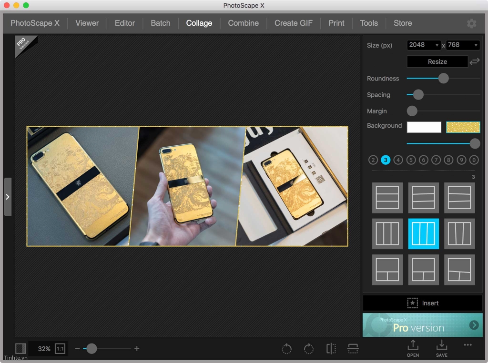Select 9 photos count

click(x=461, y=160)
